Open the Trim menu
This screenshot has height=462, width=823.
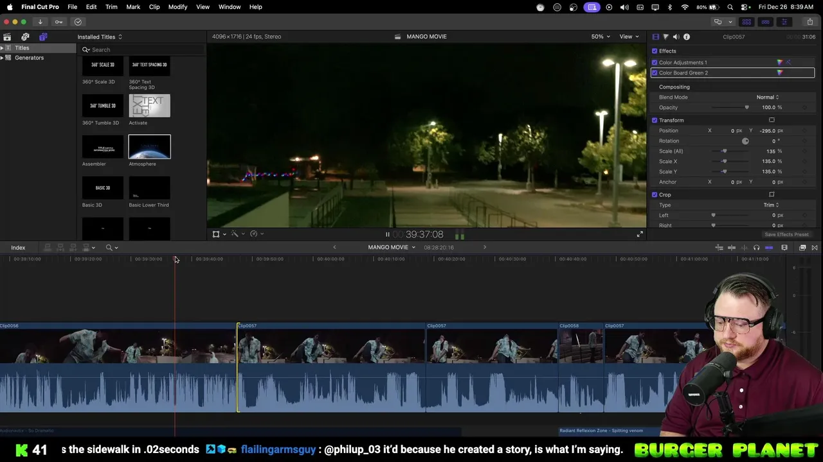pos(111,6)
